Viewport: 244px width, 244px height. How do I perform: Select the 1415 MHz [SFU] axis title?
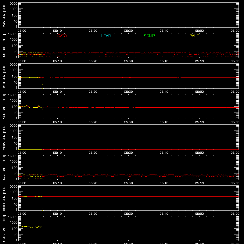point(4,106)
